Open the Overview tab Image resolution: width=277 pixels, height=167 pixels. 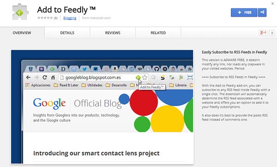pos(22,33)
